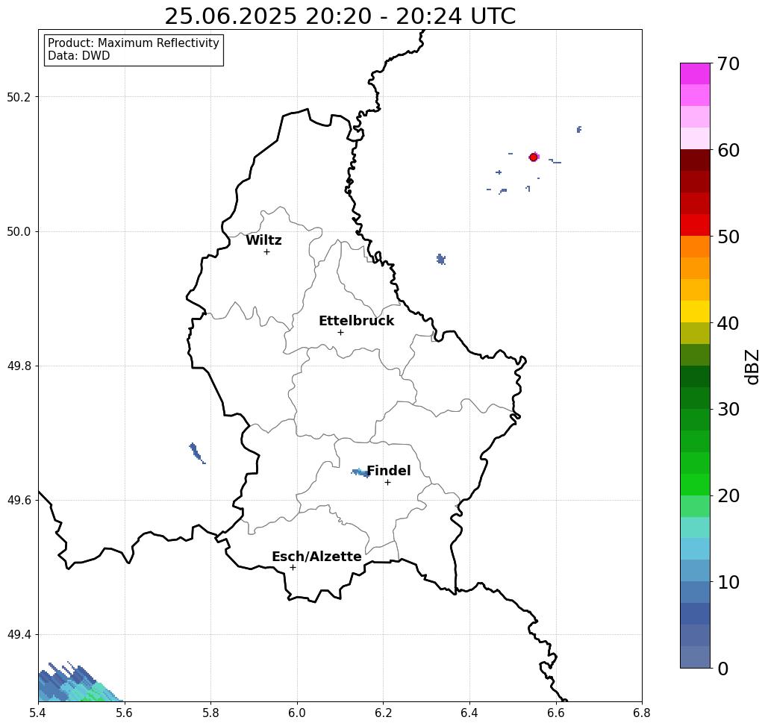
Task: Click the cross marker below Esch/Alzette
Action: click(293, 568)
